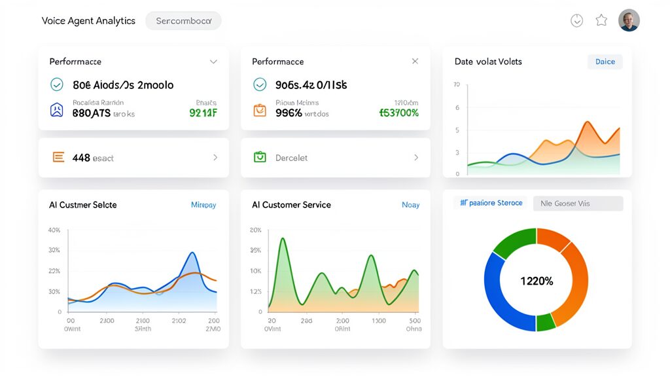Click the Daice button on volume chart
This screenshot has width=670, height=377.
click(x=605, y=62)
